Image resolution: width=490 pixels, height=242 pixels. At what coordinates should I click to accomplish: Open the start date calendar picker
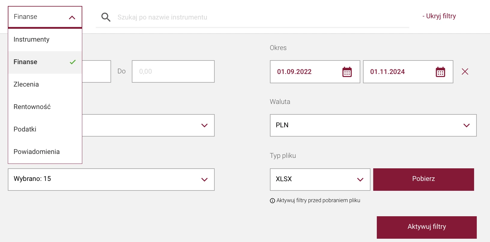coord(347,72)
